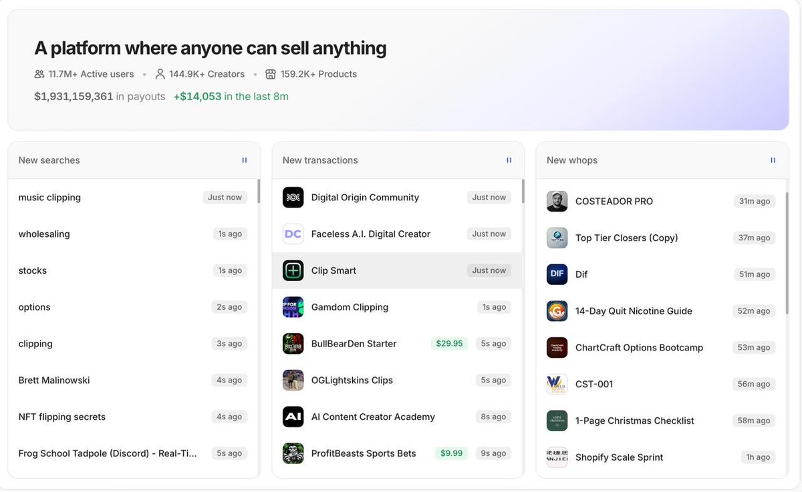Click the BullBearDen Starter logo icon
Screen dimensions: 802x492
click(293, 344)
